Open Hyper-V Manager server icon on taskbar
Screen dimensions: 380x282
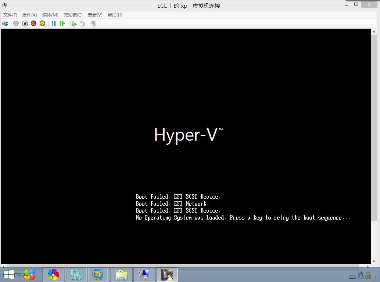[x=76, y=275]
